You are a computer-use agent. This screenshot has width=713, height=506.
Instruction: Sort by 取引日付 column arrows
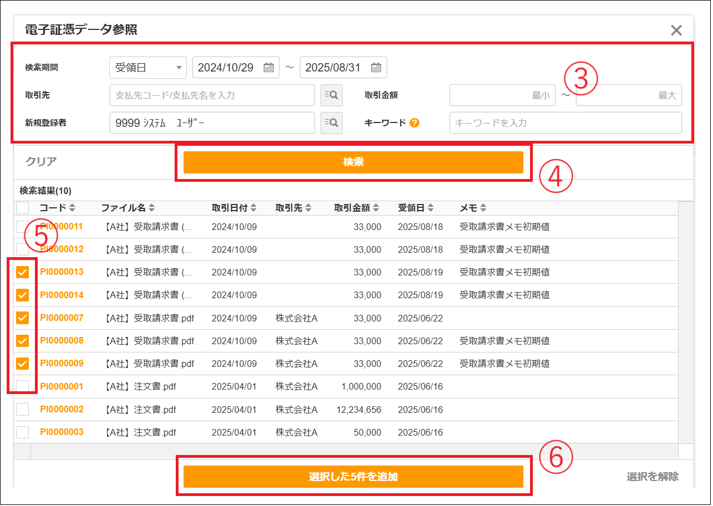253,208
